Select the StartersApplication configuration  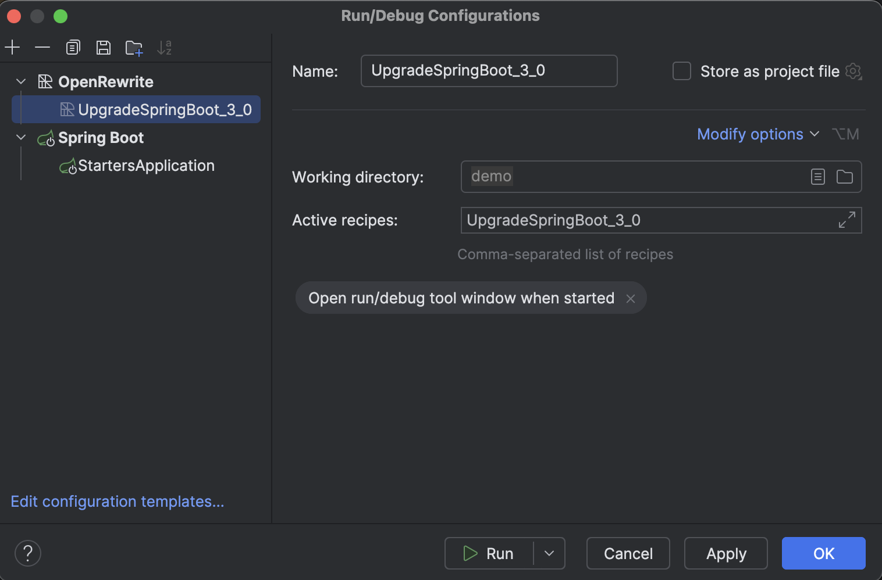tap(147, 166)
